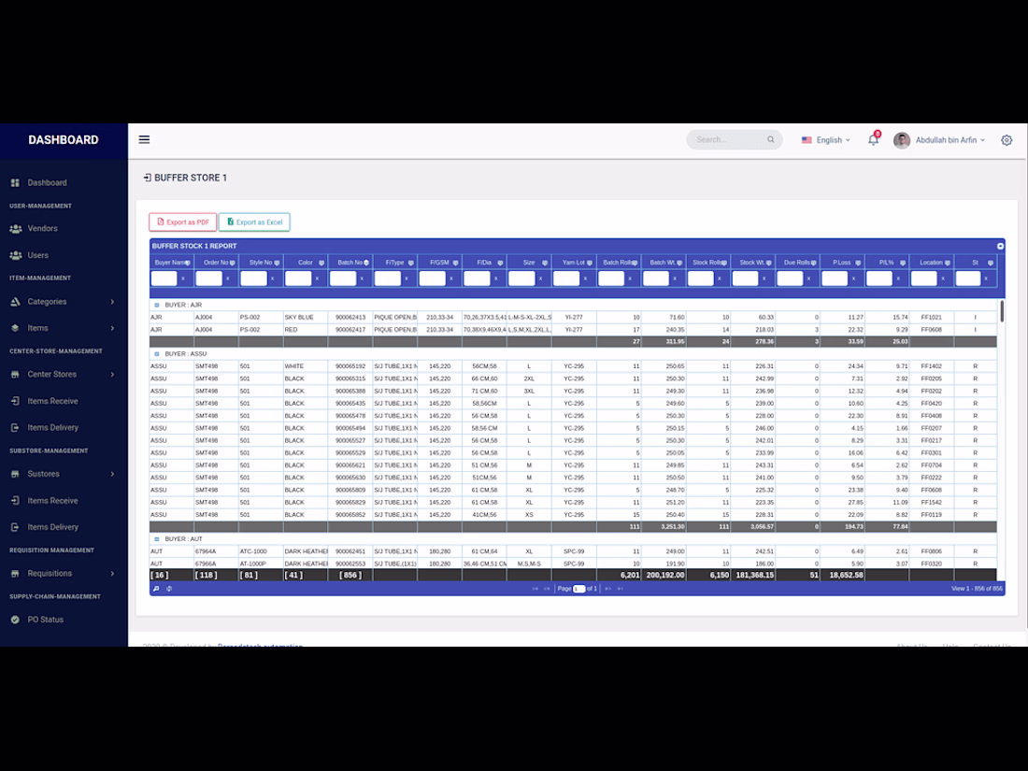Sort by P.Loss column header
Viewport: 1028px width, 771px height.
(842, 263)
